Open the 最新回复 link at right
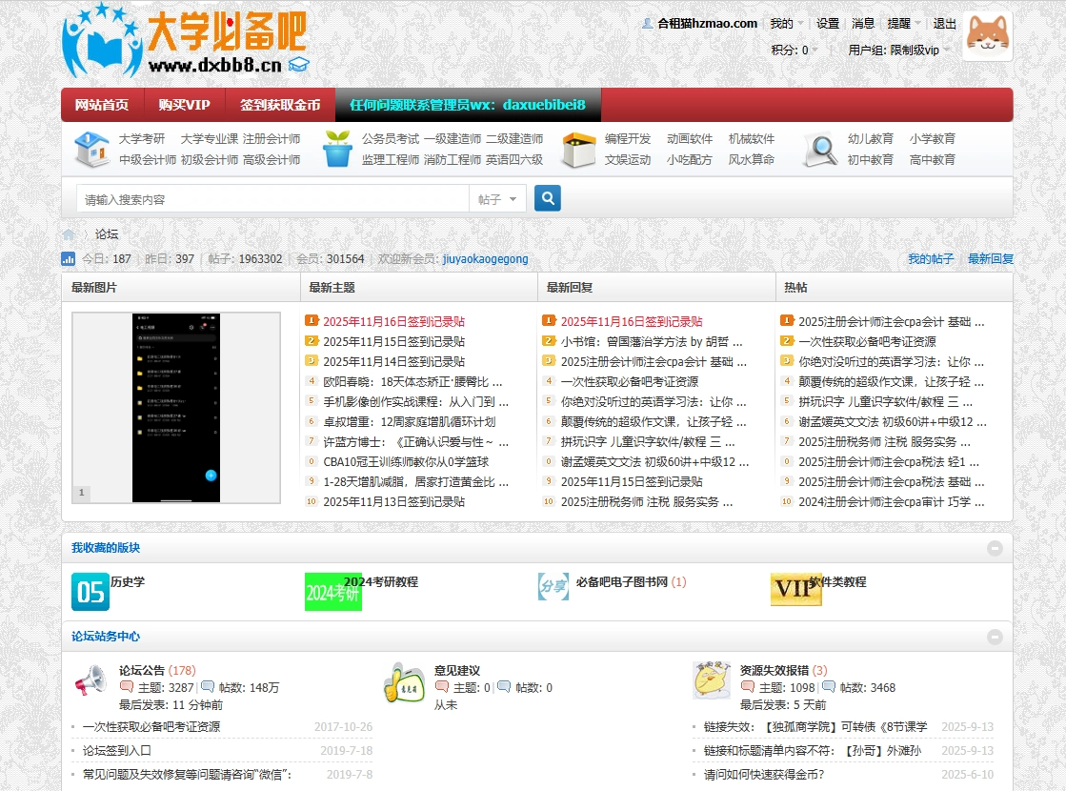The width and height of the screenshot is (1066, 791). pyautogui.click(x=991, y=259)
